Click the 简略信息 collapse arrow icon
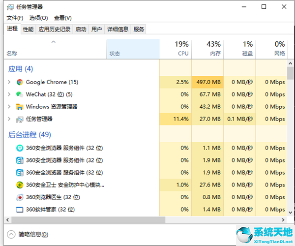 [x=11, y=234]
